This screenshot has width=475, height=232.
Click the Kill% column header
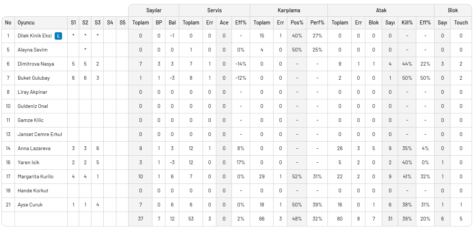coord(407,23)
